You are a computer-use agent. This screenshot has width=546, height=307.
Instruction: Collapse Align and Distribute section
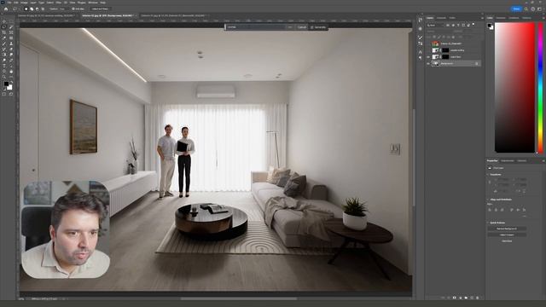click(x=487, y=200)
